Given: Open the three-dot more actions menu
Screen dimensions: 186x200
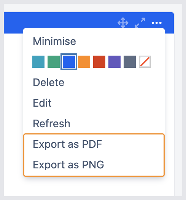Looking at the screenshot, I should [x=157, y=23].
